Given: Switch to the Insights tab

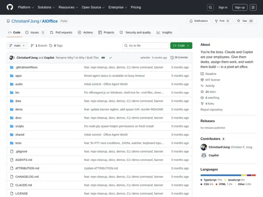Looking at the screenshot, I should (x=164, y=32).
